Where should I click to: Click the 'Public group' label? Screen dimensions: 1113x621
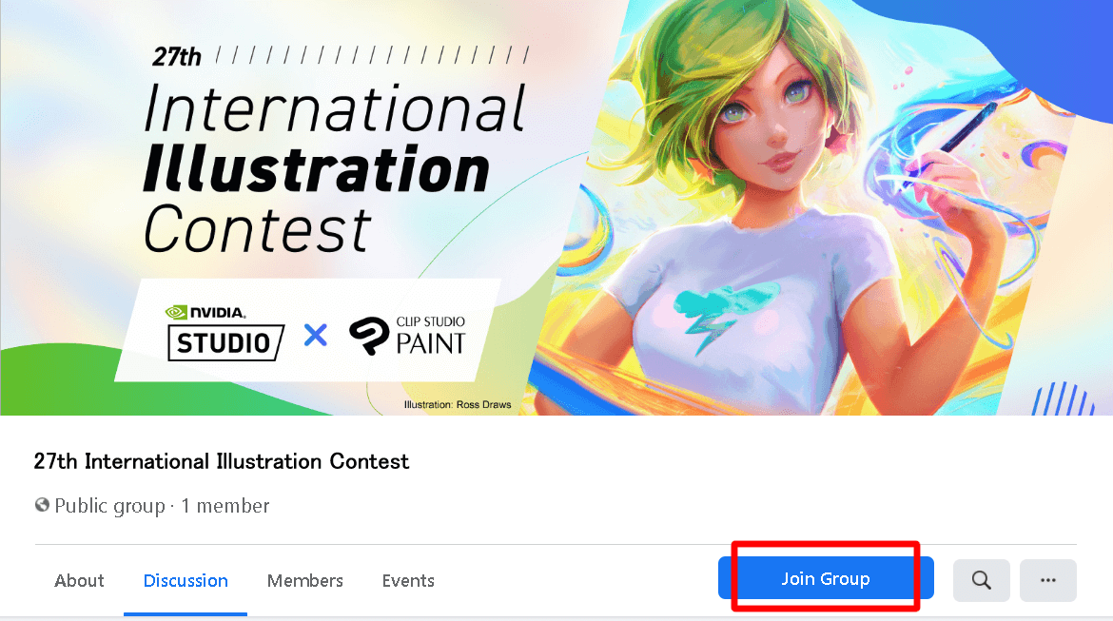click(110, 505)
